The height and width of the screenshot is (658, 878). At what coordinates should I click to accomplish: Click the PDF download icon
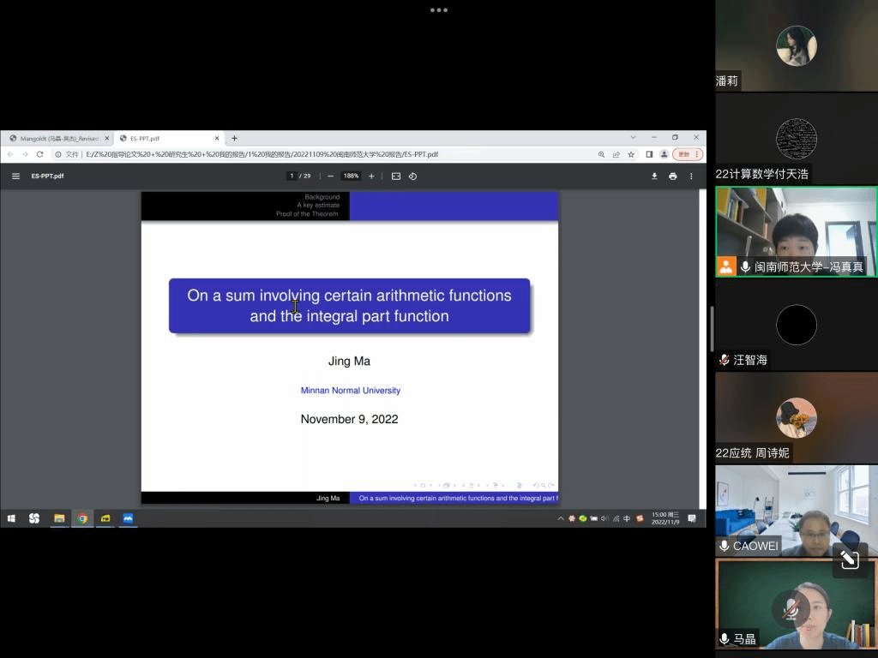coord(654,176)
